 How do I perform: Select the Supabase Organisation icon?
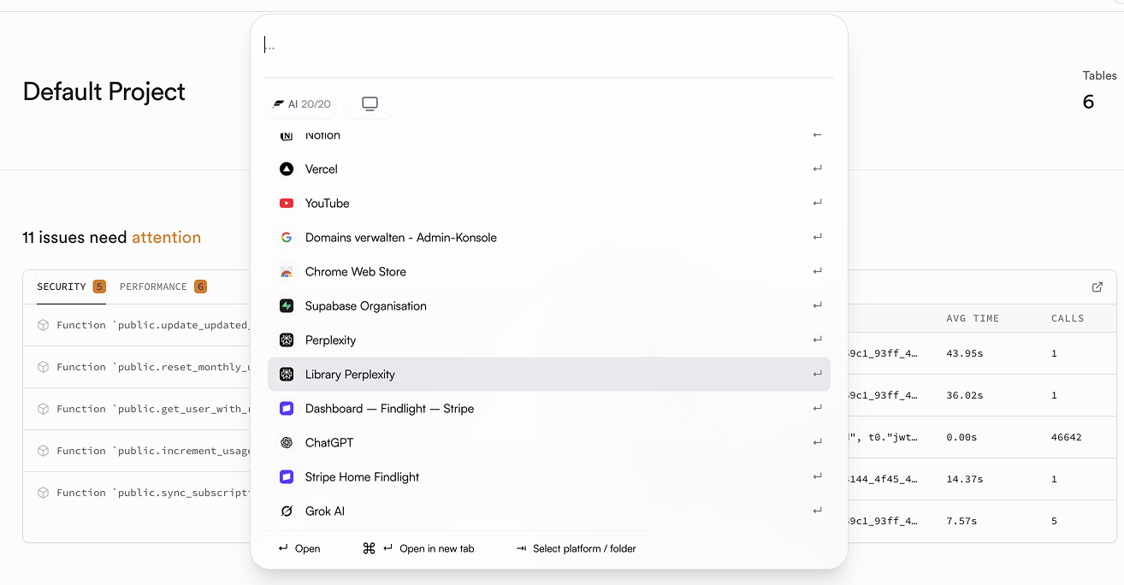pyautogui.click(x=287, y=305)
